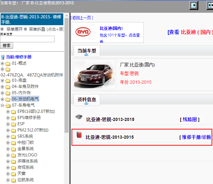Click 查看 比亚迪(国内) link
The image size is (213, 184).
point(190,32)
